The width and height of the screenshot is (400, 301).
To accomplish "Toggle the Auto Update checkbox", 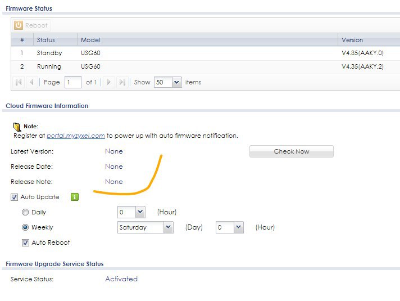I will tap(14, 197).
